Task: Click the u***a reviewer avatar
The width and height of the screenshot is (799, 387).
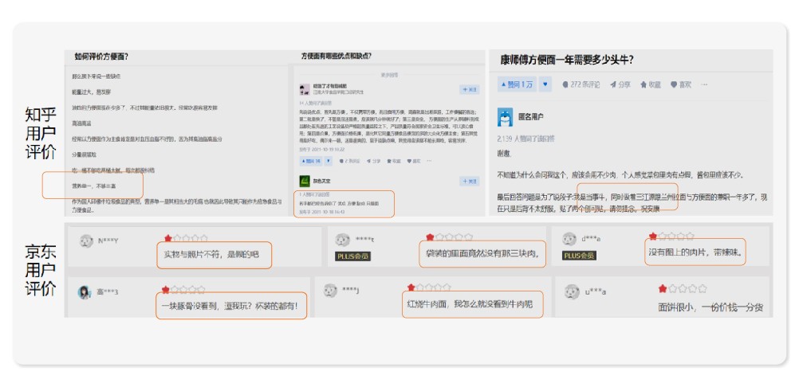Action: pyautogui.click(x=571, y=291)
